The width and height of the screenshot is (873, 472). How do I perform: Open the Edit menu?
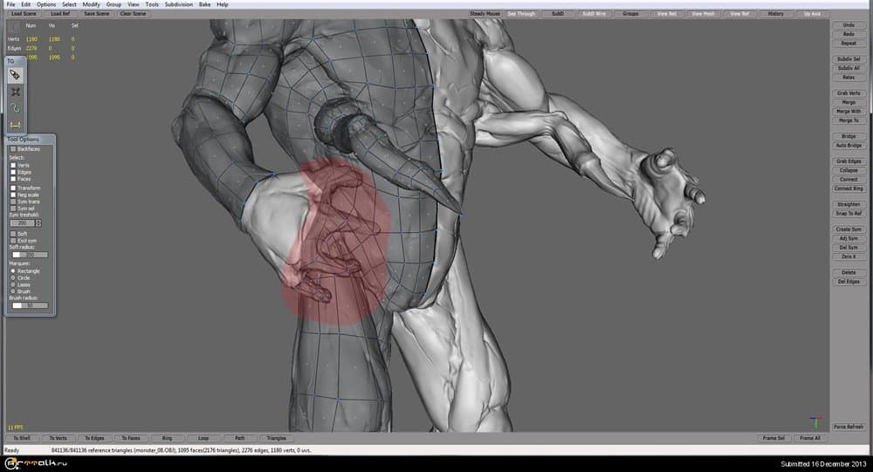click(26, 4)
